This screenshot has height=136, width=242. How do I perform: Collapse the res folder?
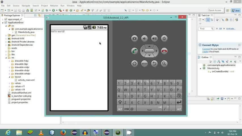(6, 58)
